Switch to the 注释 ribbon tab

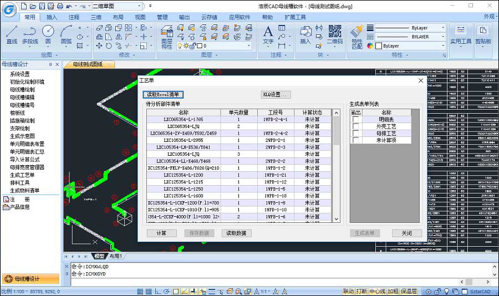(x=74, y=17)
